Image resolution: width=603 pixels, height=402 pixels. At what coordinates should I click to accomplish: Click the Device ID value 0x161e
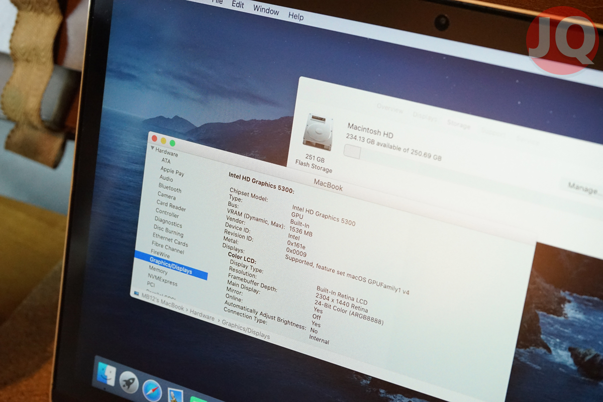click(x=296, y=244)
